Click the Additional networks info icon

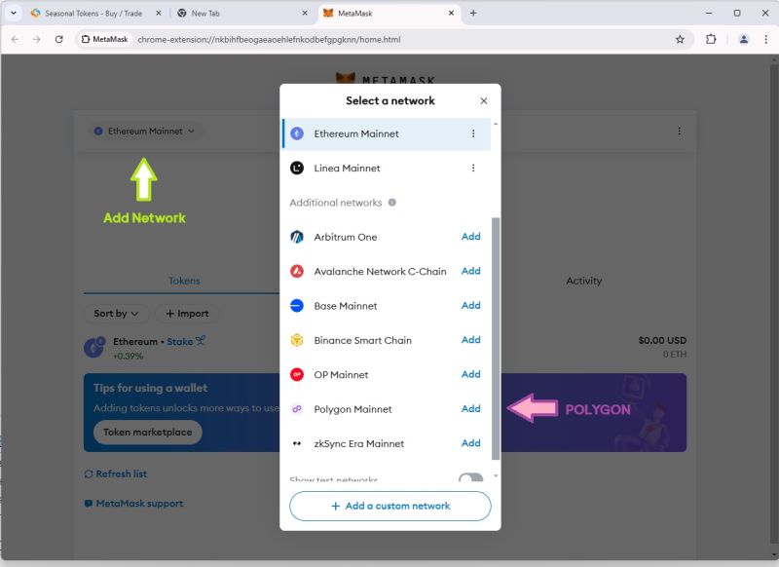[x=392, y=203]
